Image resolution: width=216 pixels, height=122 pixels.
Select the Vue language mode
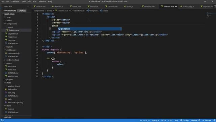pyautogui.click(x=176, y=120)
